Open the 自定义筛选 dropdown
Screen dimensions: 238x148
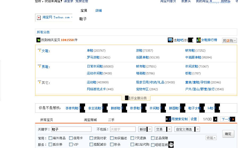tap(187, 129)
